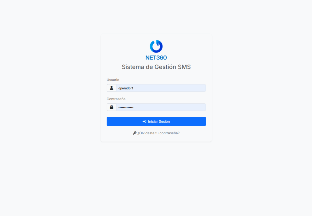Click the NET360 circular power logo

(156, 46)
